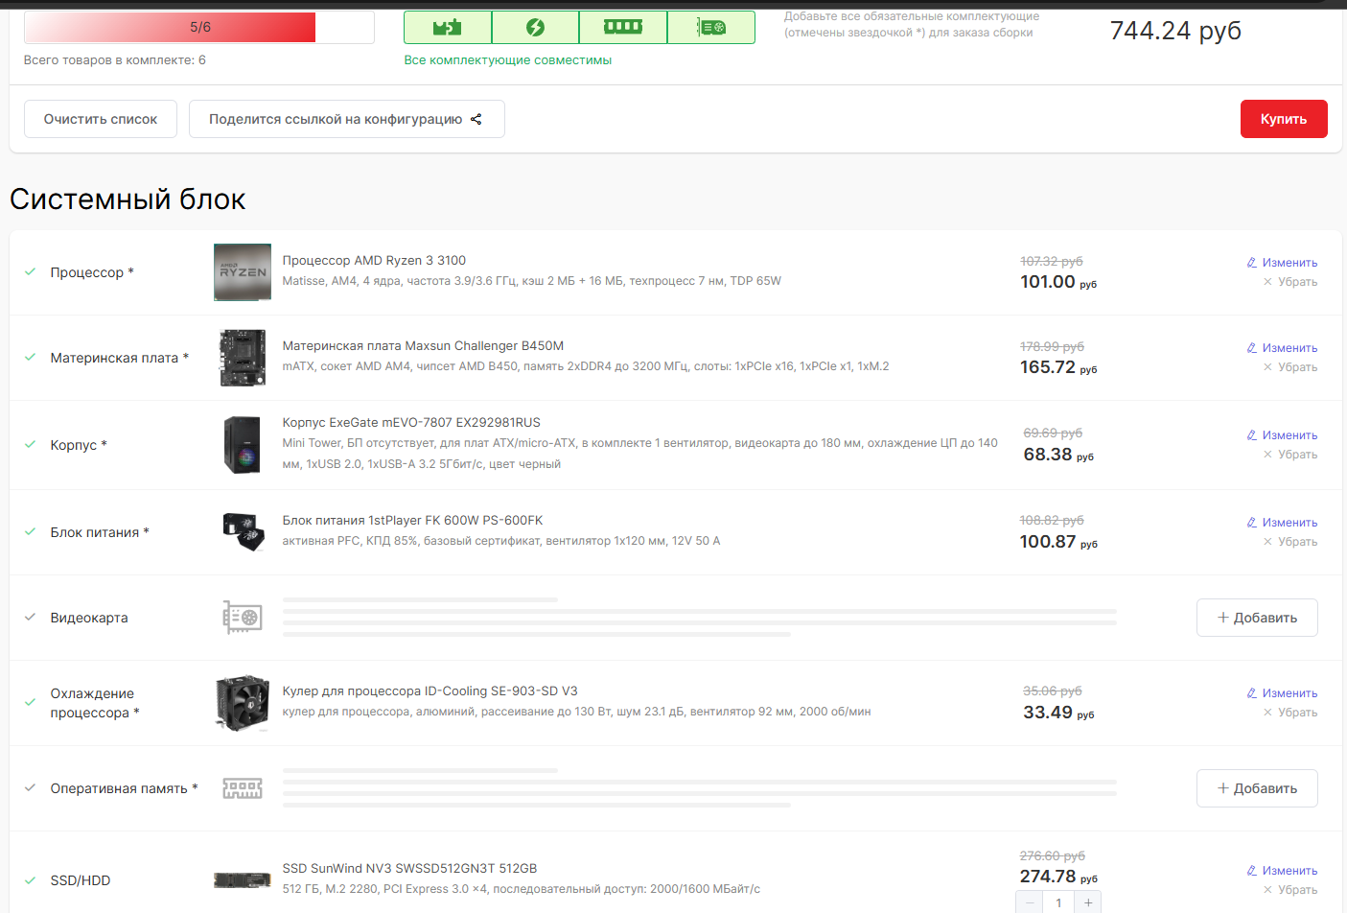The height and width of the screenshot is (913, 1347).
Task: Click the SSD price 274.78 руб
Action: 1058,877
